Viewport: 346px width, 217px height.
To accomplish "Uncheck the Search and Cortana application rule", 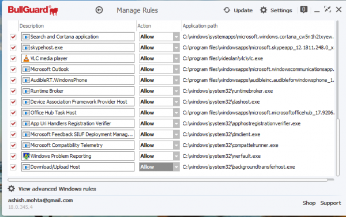I will pos(13,37).
